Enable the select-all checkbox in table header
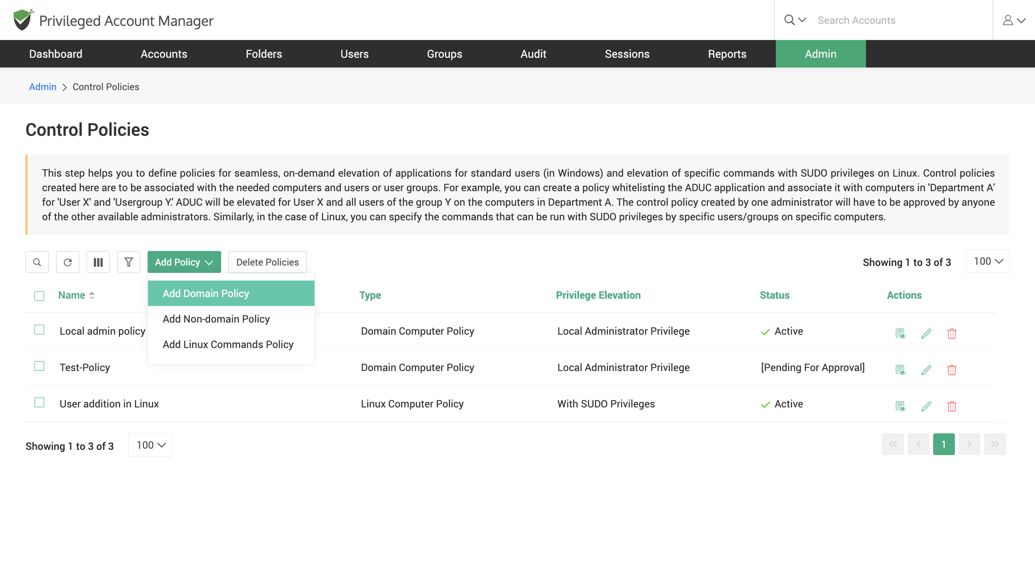The width and height of the screenshot is (1035, 578). coord(39,295)
